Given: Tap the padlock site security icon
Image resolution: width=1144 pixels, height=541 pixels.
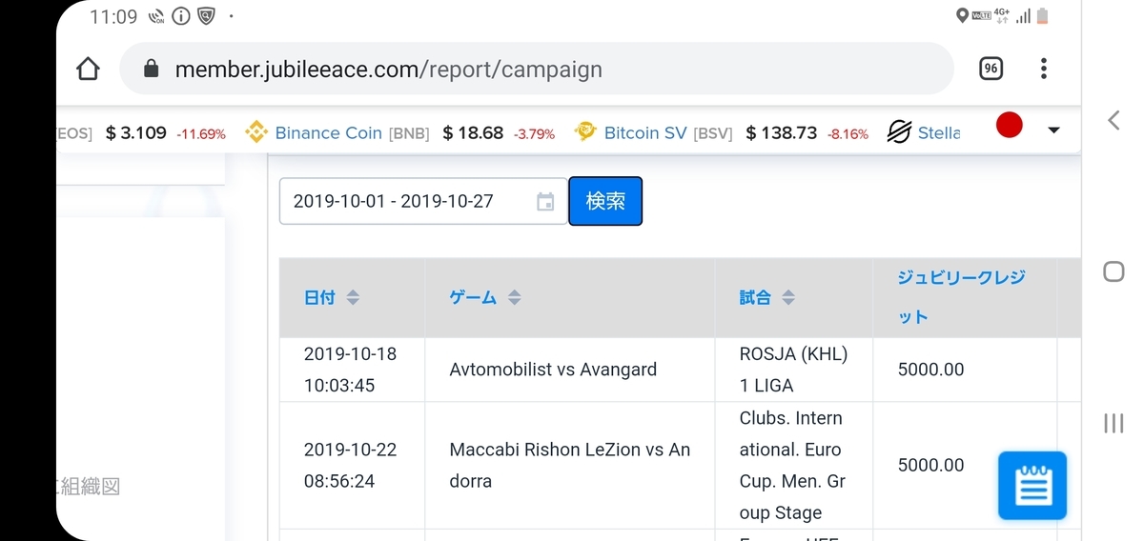Looking at the screenshot, I should (150, 70).
